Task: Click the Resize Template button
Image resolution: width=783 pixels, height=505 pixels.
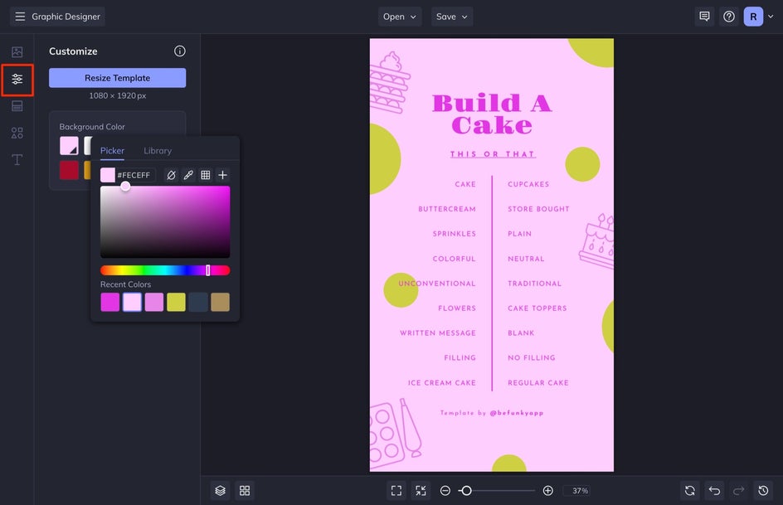Action: click(117, 78)
